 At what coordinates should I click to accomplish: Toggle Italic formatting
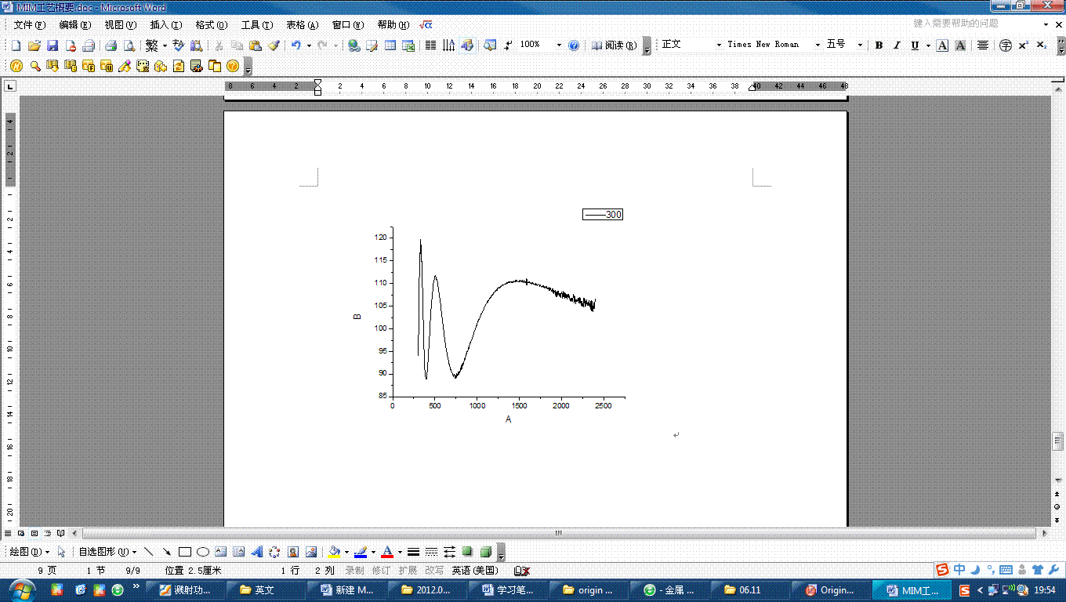pyautogui.click(x=897, y=45)
